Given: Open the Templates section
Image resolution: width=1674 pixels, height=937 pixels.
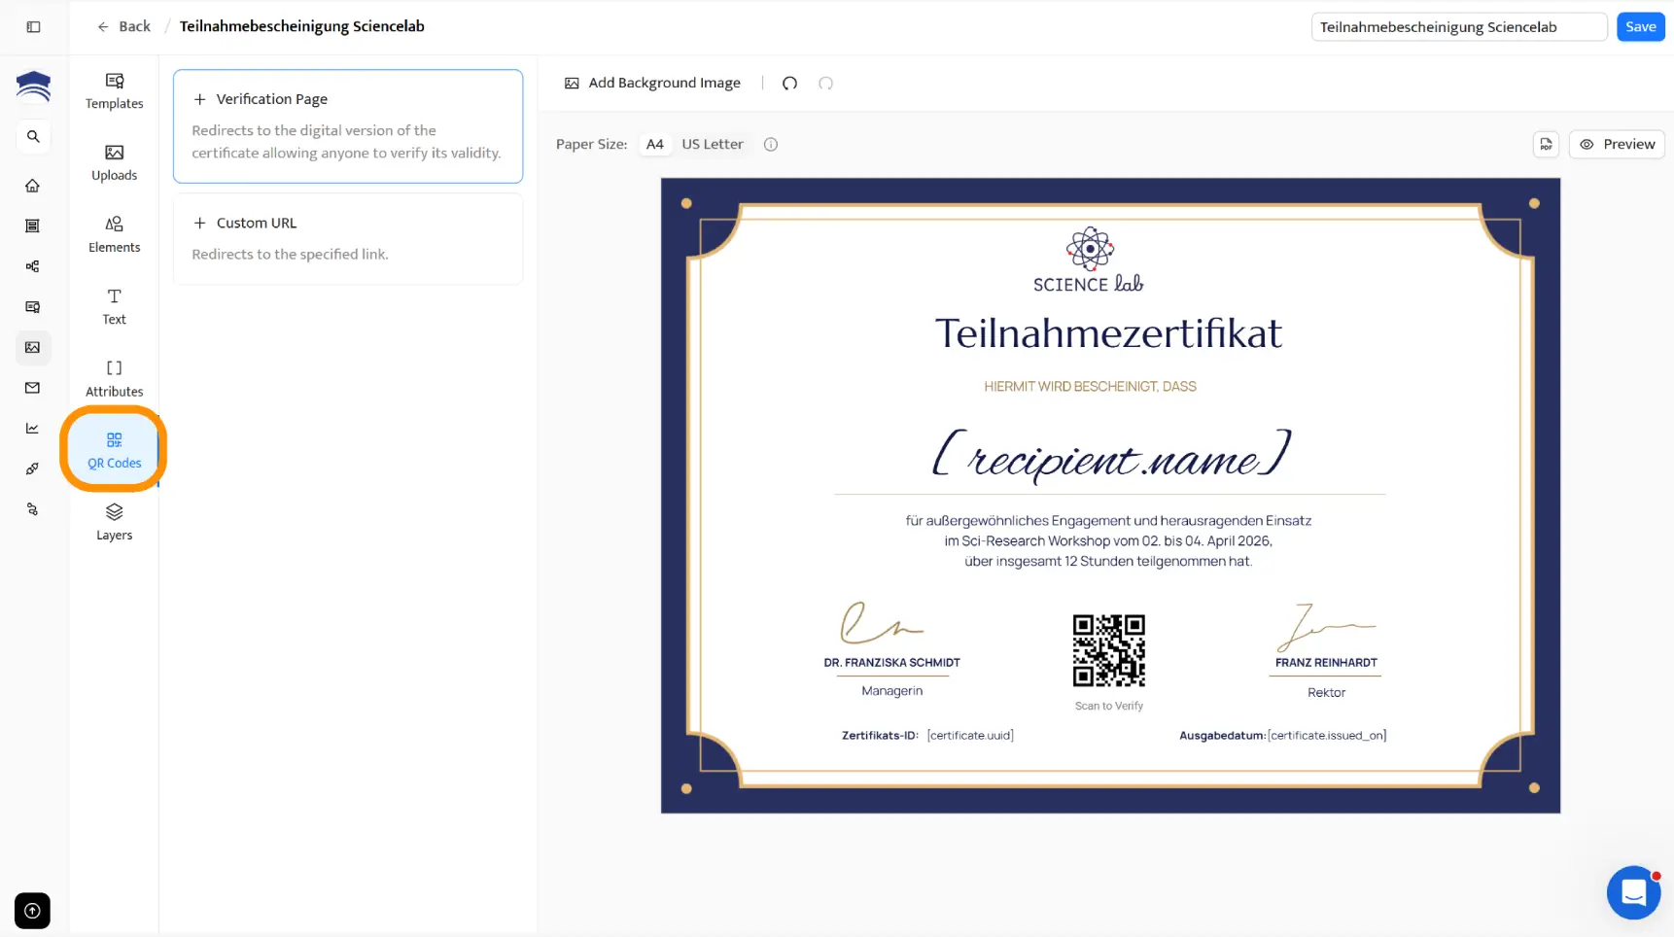Looking at the screenshot, I should point(114,90).
